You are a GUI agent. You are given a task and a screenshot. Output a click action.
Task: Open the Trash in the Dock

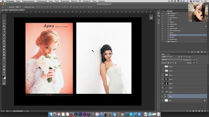(x=158, y=114)
